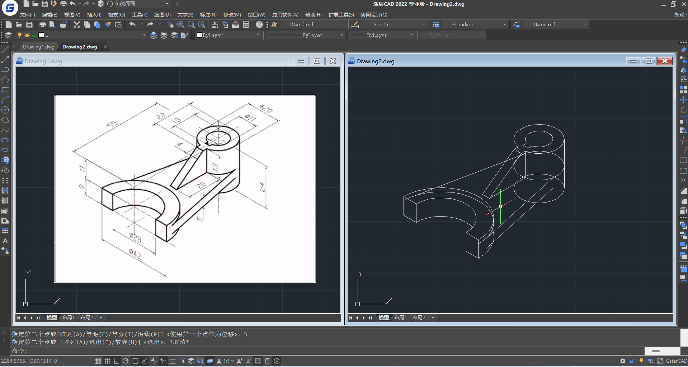
Task: Click the command line input field
Action: coord(328,350)
